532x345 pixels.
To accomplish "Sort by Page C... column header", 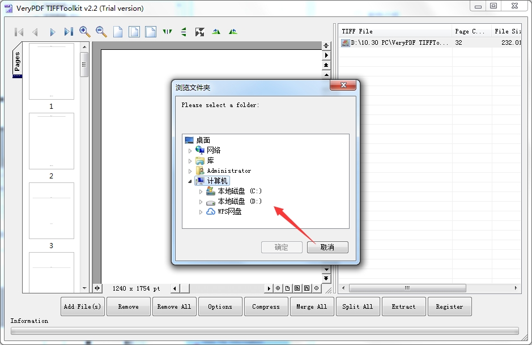I will point(472,31).
